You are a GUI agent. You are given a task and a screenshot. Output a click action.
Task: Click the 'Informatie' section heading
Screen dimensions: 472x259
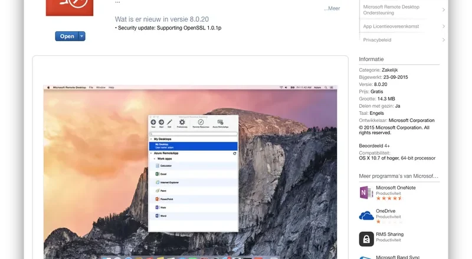pyautogui.click(x=371, y=59)
